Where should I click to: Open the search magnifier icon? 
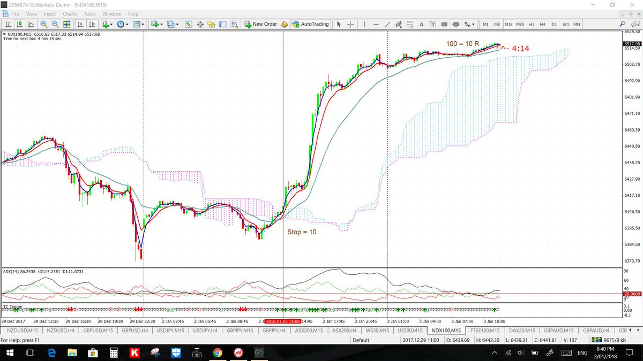[x=623, y=24]
